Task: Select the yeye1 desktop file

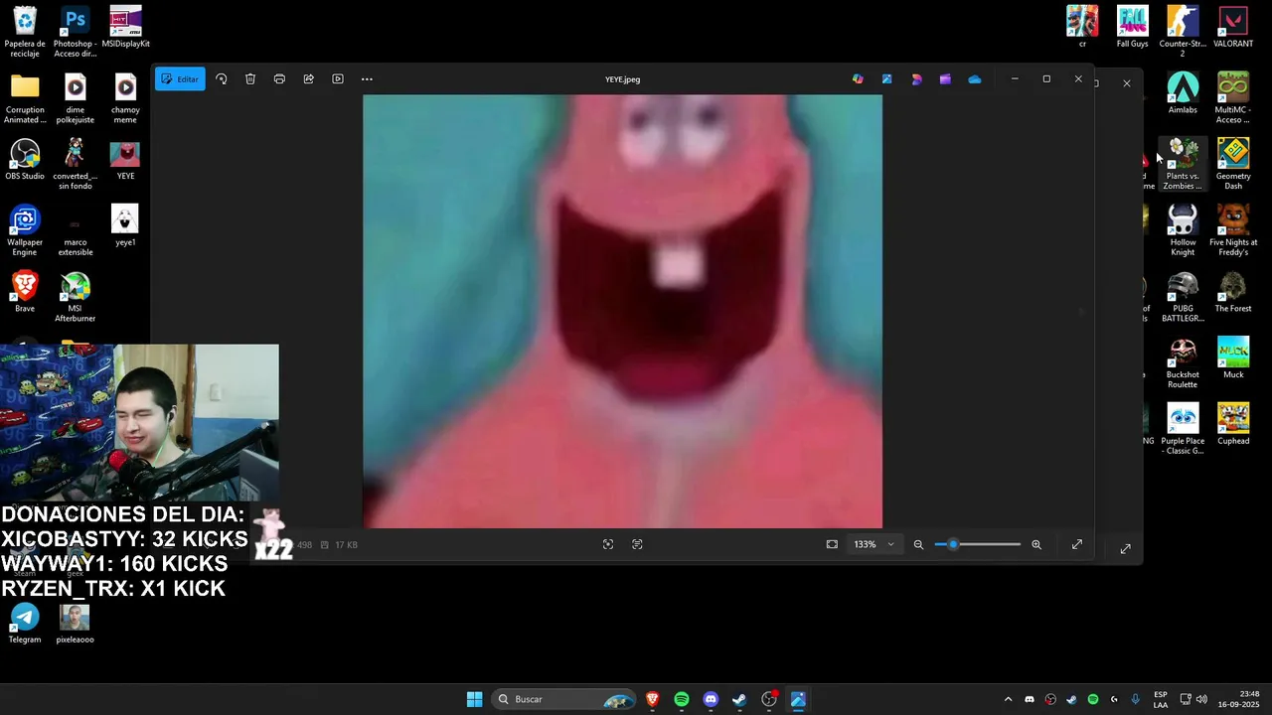Action: point(125,226)
